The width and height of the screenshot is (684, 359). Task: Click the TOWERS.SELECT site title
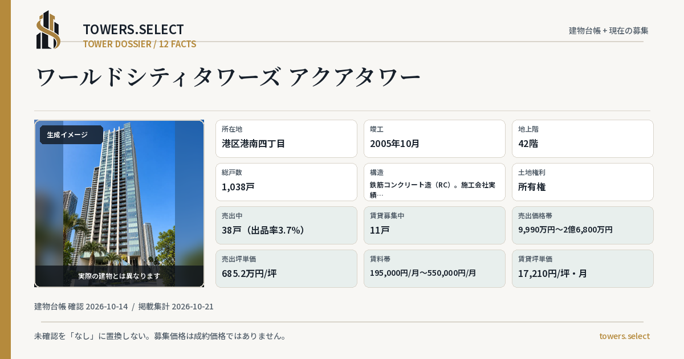tap(133, 30)
